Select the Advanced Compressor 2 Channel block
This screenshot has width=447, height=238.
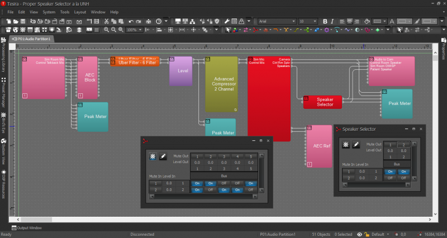221,84
